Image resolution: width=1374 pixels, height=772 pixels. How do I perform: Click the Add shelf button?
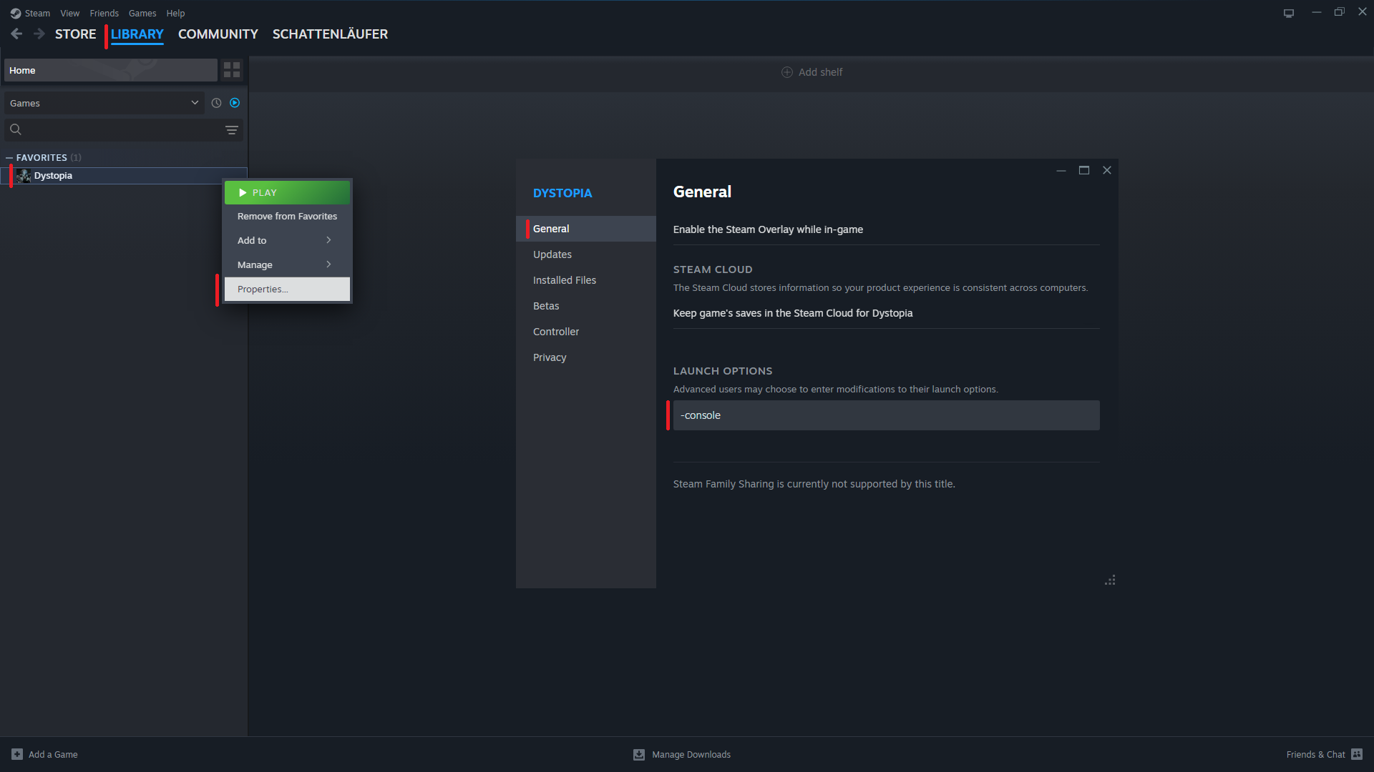point(812,72)
